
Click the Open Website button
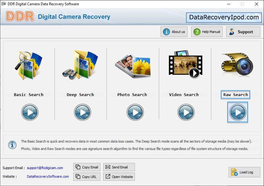pyautogui.click(x=119, y=176)
